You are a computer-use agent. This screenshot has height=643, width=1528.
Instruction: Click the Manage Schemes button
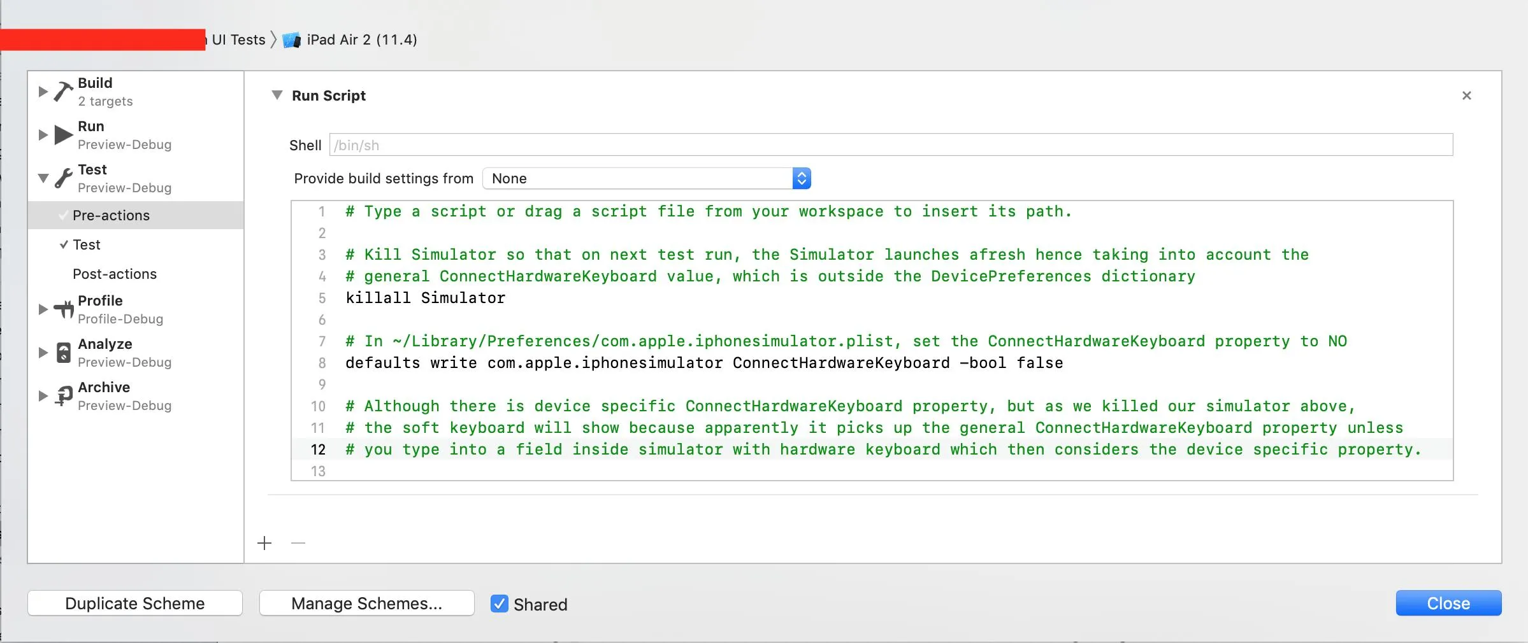(366, 603)
